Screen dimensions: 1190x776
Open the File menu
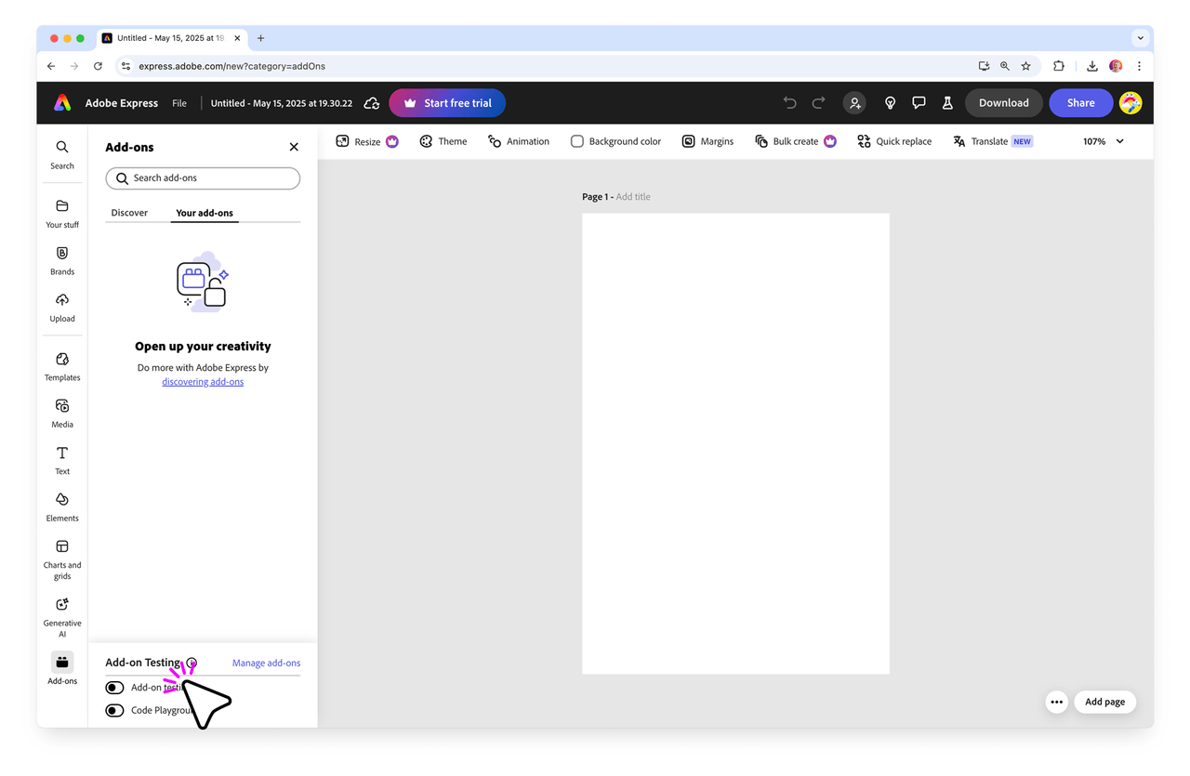[x=179, y=103]
